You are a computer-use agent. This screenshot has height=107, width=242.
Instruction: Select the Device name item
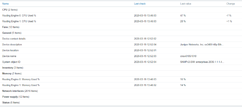coord(9,56)
